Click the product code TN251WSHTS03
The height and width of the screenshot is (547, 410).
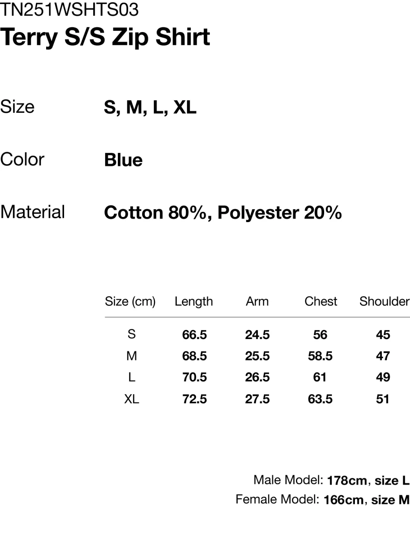point(70,9)
